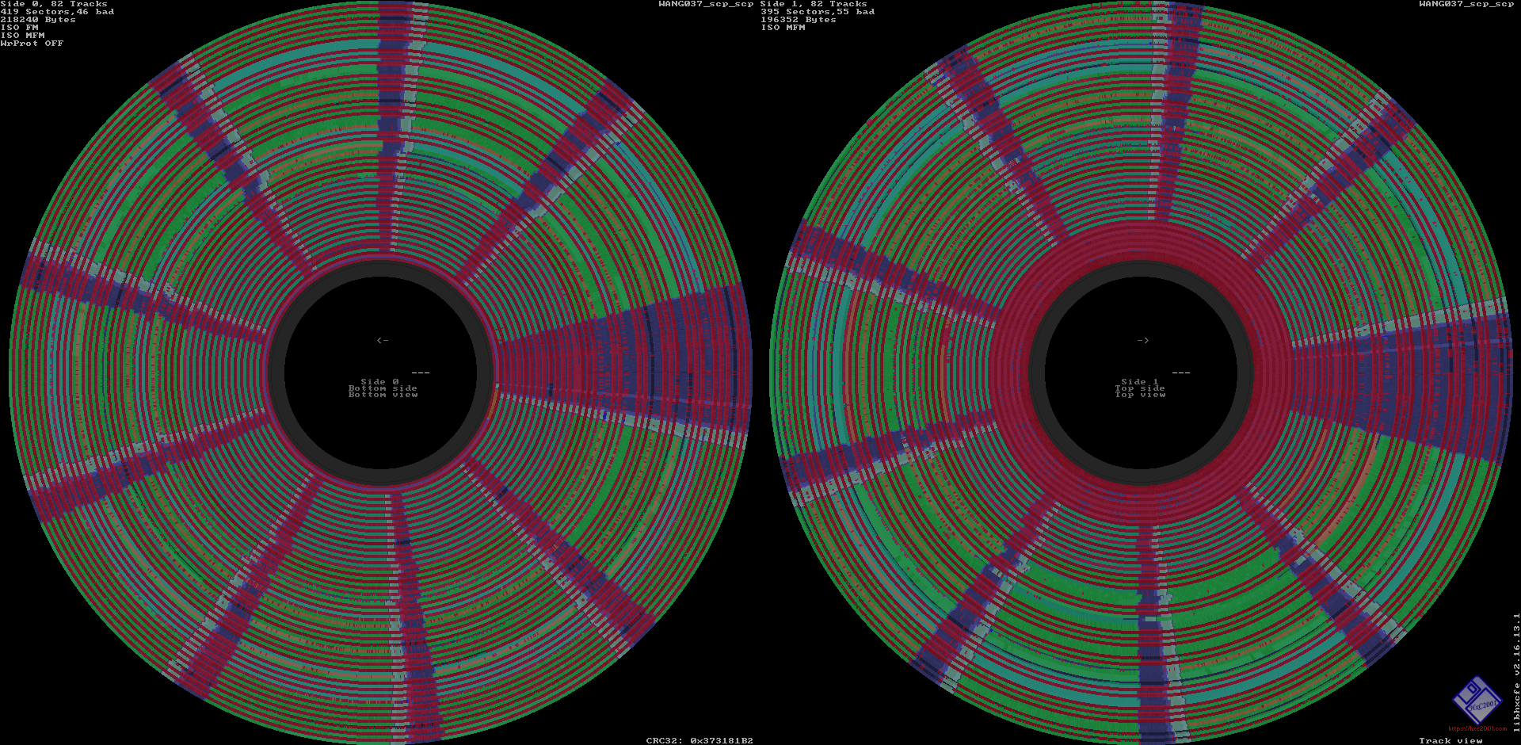Click the "->" rotation arrow in Side 1 hub
The image size is (1521, 745).
click(1142, 340)
